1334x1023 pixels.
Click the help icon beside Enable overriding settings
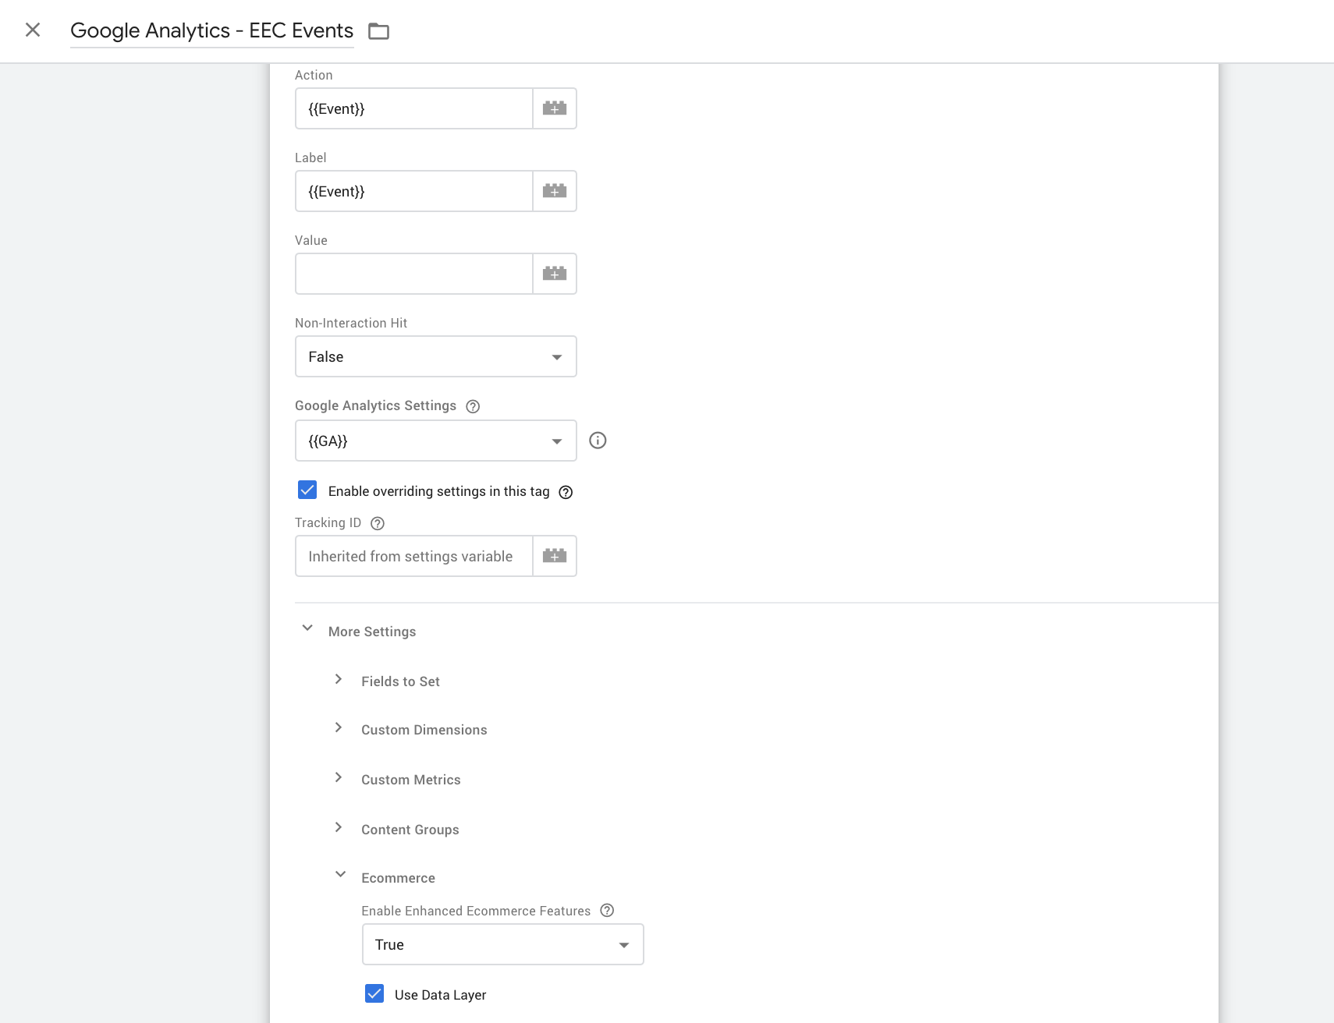click(x=566, y=492)
